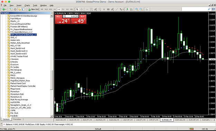The height and width of the screenshot is (131, 216).
Task: Switch chart to MN timeframe
Action: click(72, 9)
